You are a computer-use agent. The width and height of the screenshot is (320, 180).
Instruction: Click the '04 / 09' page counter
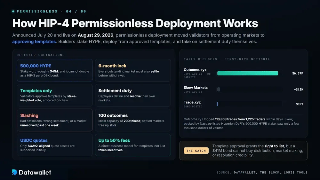pos(76,12)
